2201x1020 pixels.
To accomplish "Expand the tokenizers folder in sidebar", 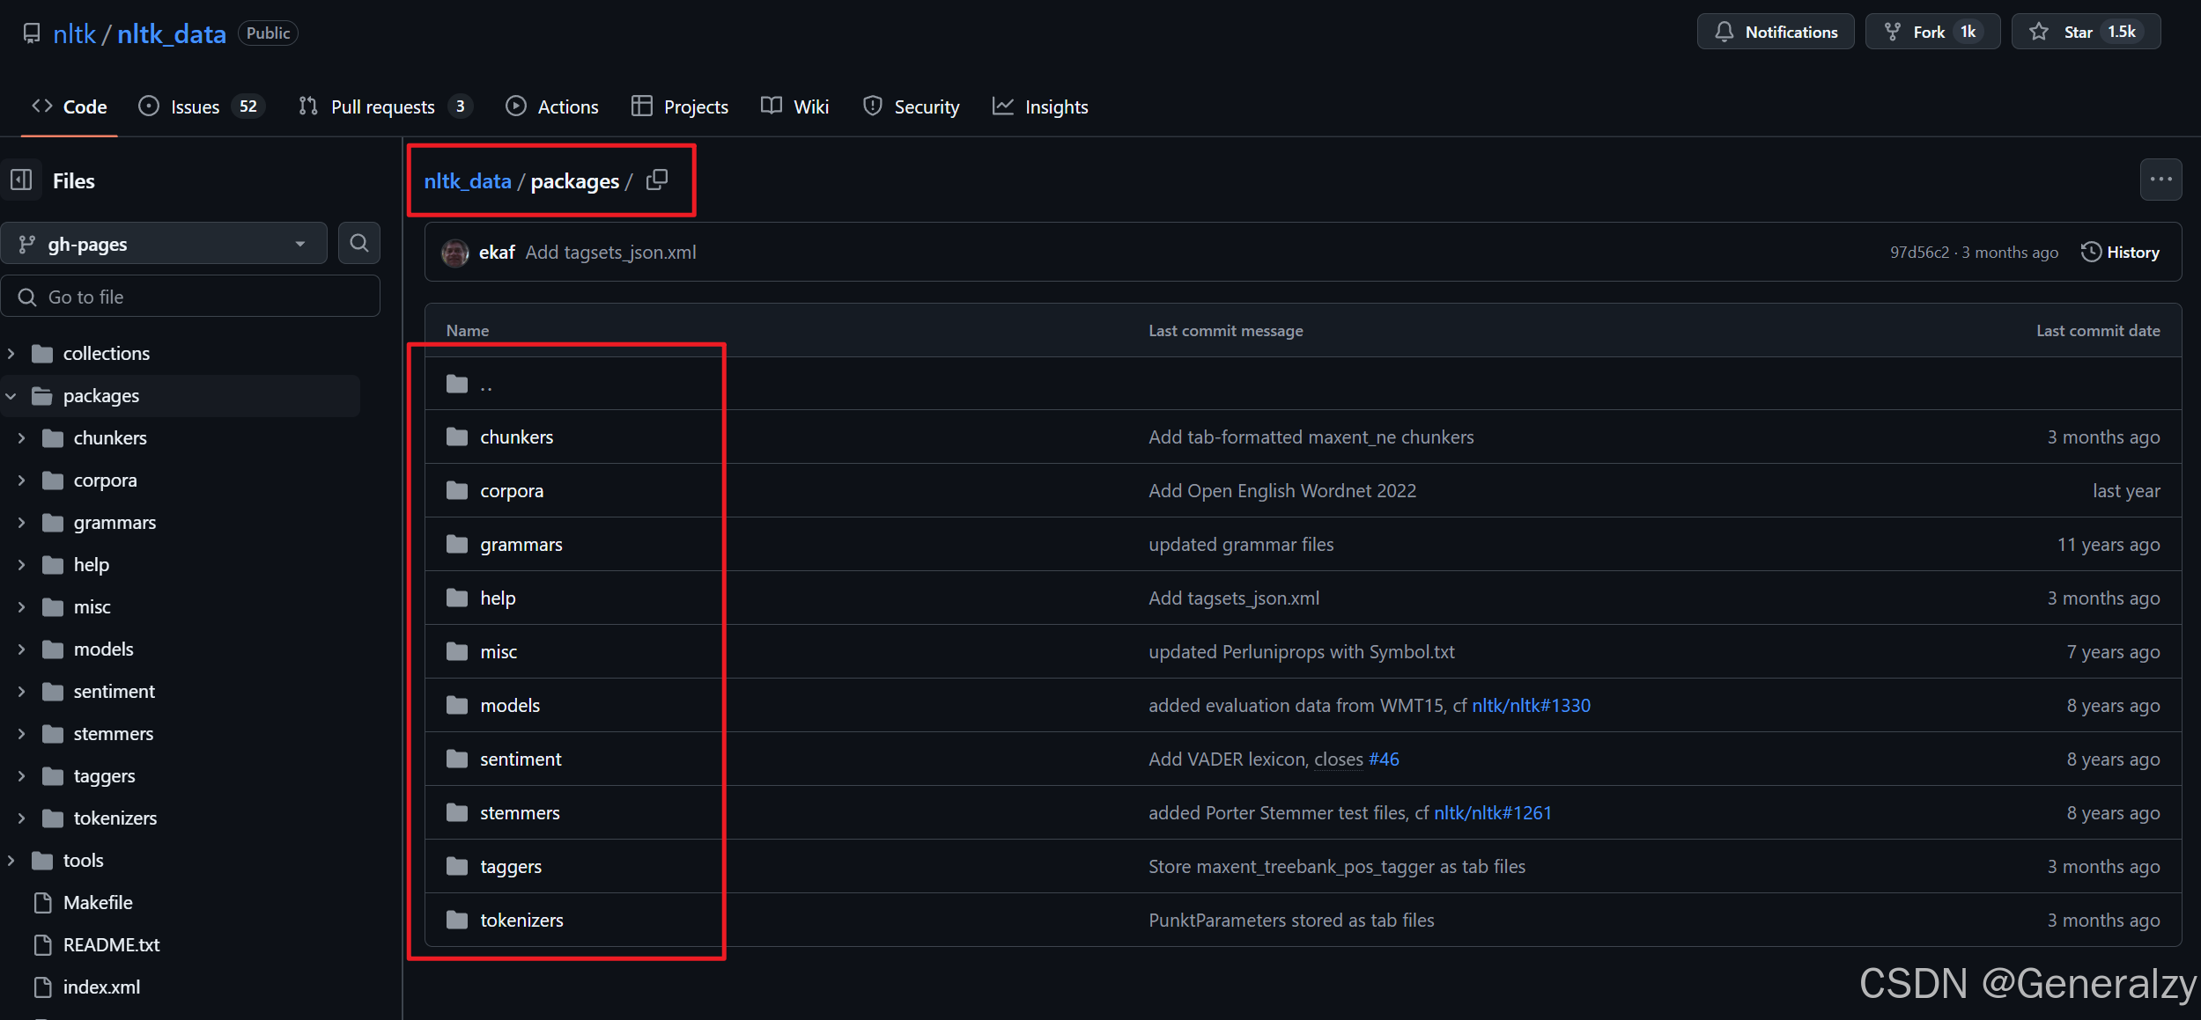I will pyautogui.click(x=22, y=818).
